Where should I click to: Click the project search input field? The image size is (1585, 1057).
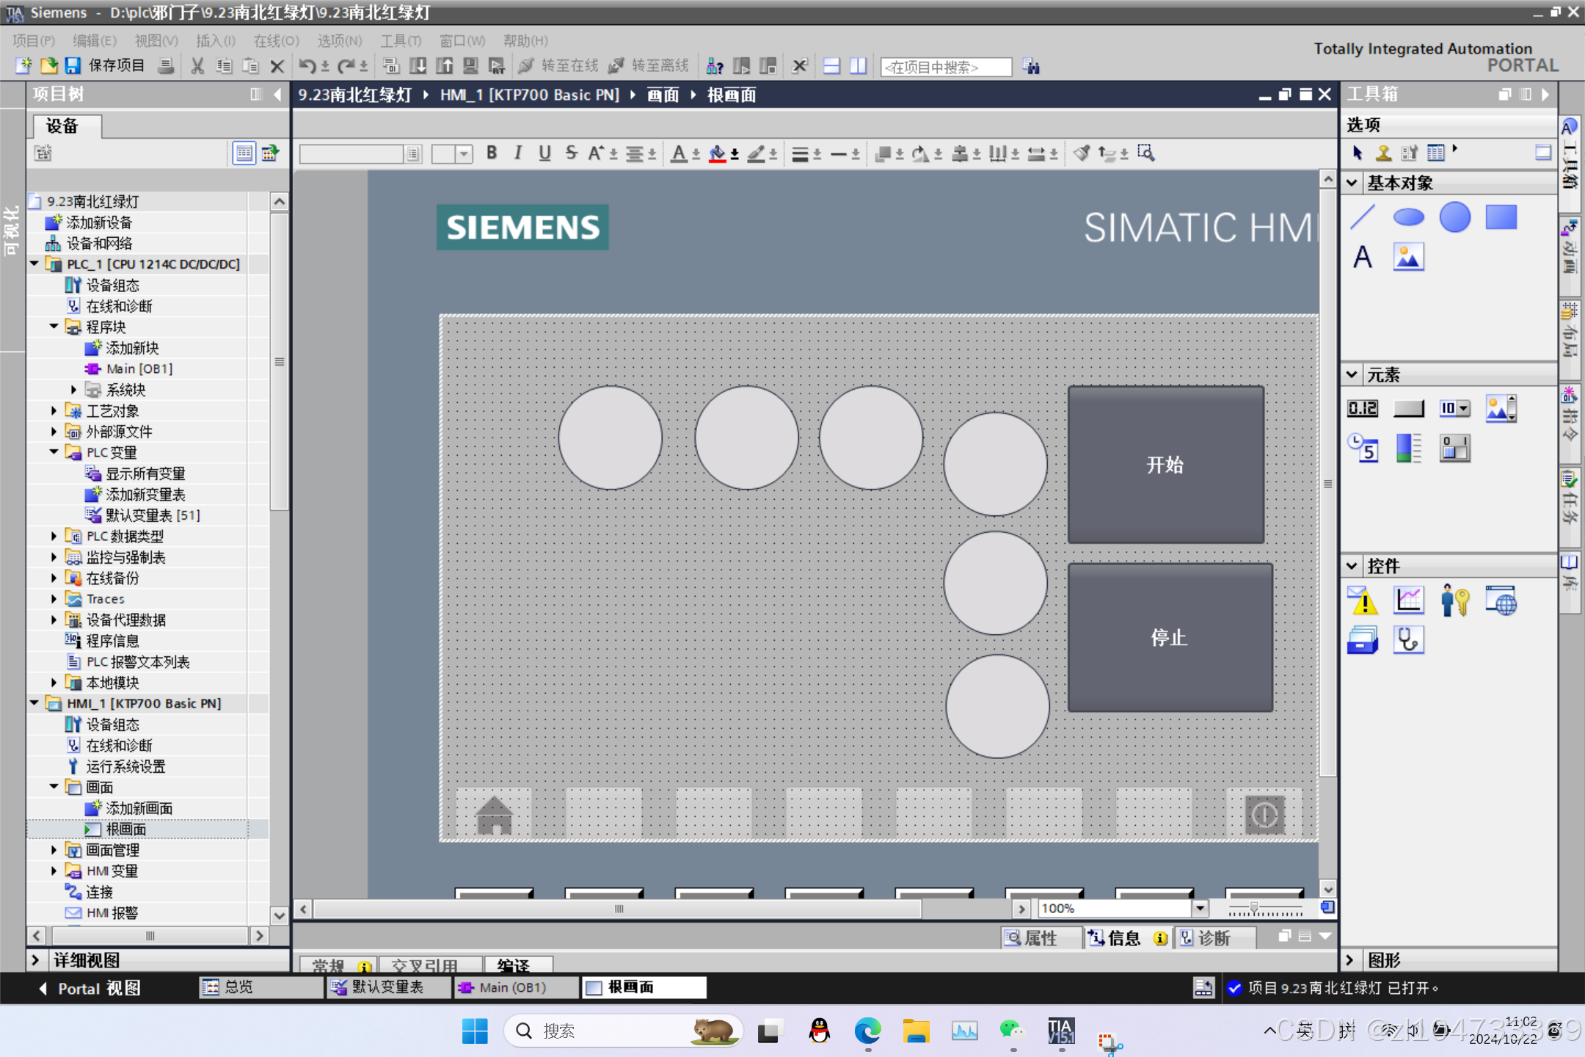click(945, 67)
